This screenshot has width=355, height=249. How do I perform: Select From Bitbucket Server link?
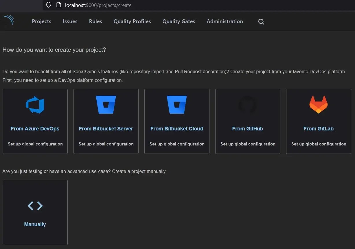pos(106,129)
